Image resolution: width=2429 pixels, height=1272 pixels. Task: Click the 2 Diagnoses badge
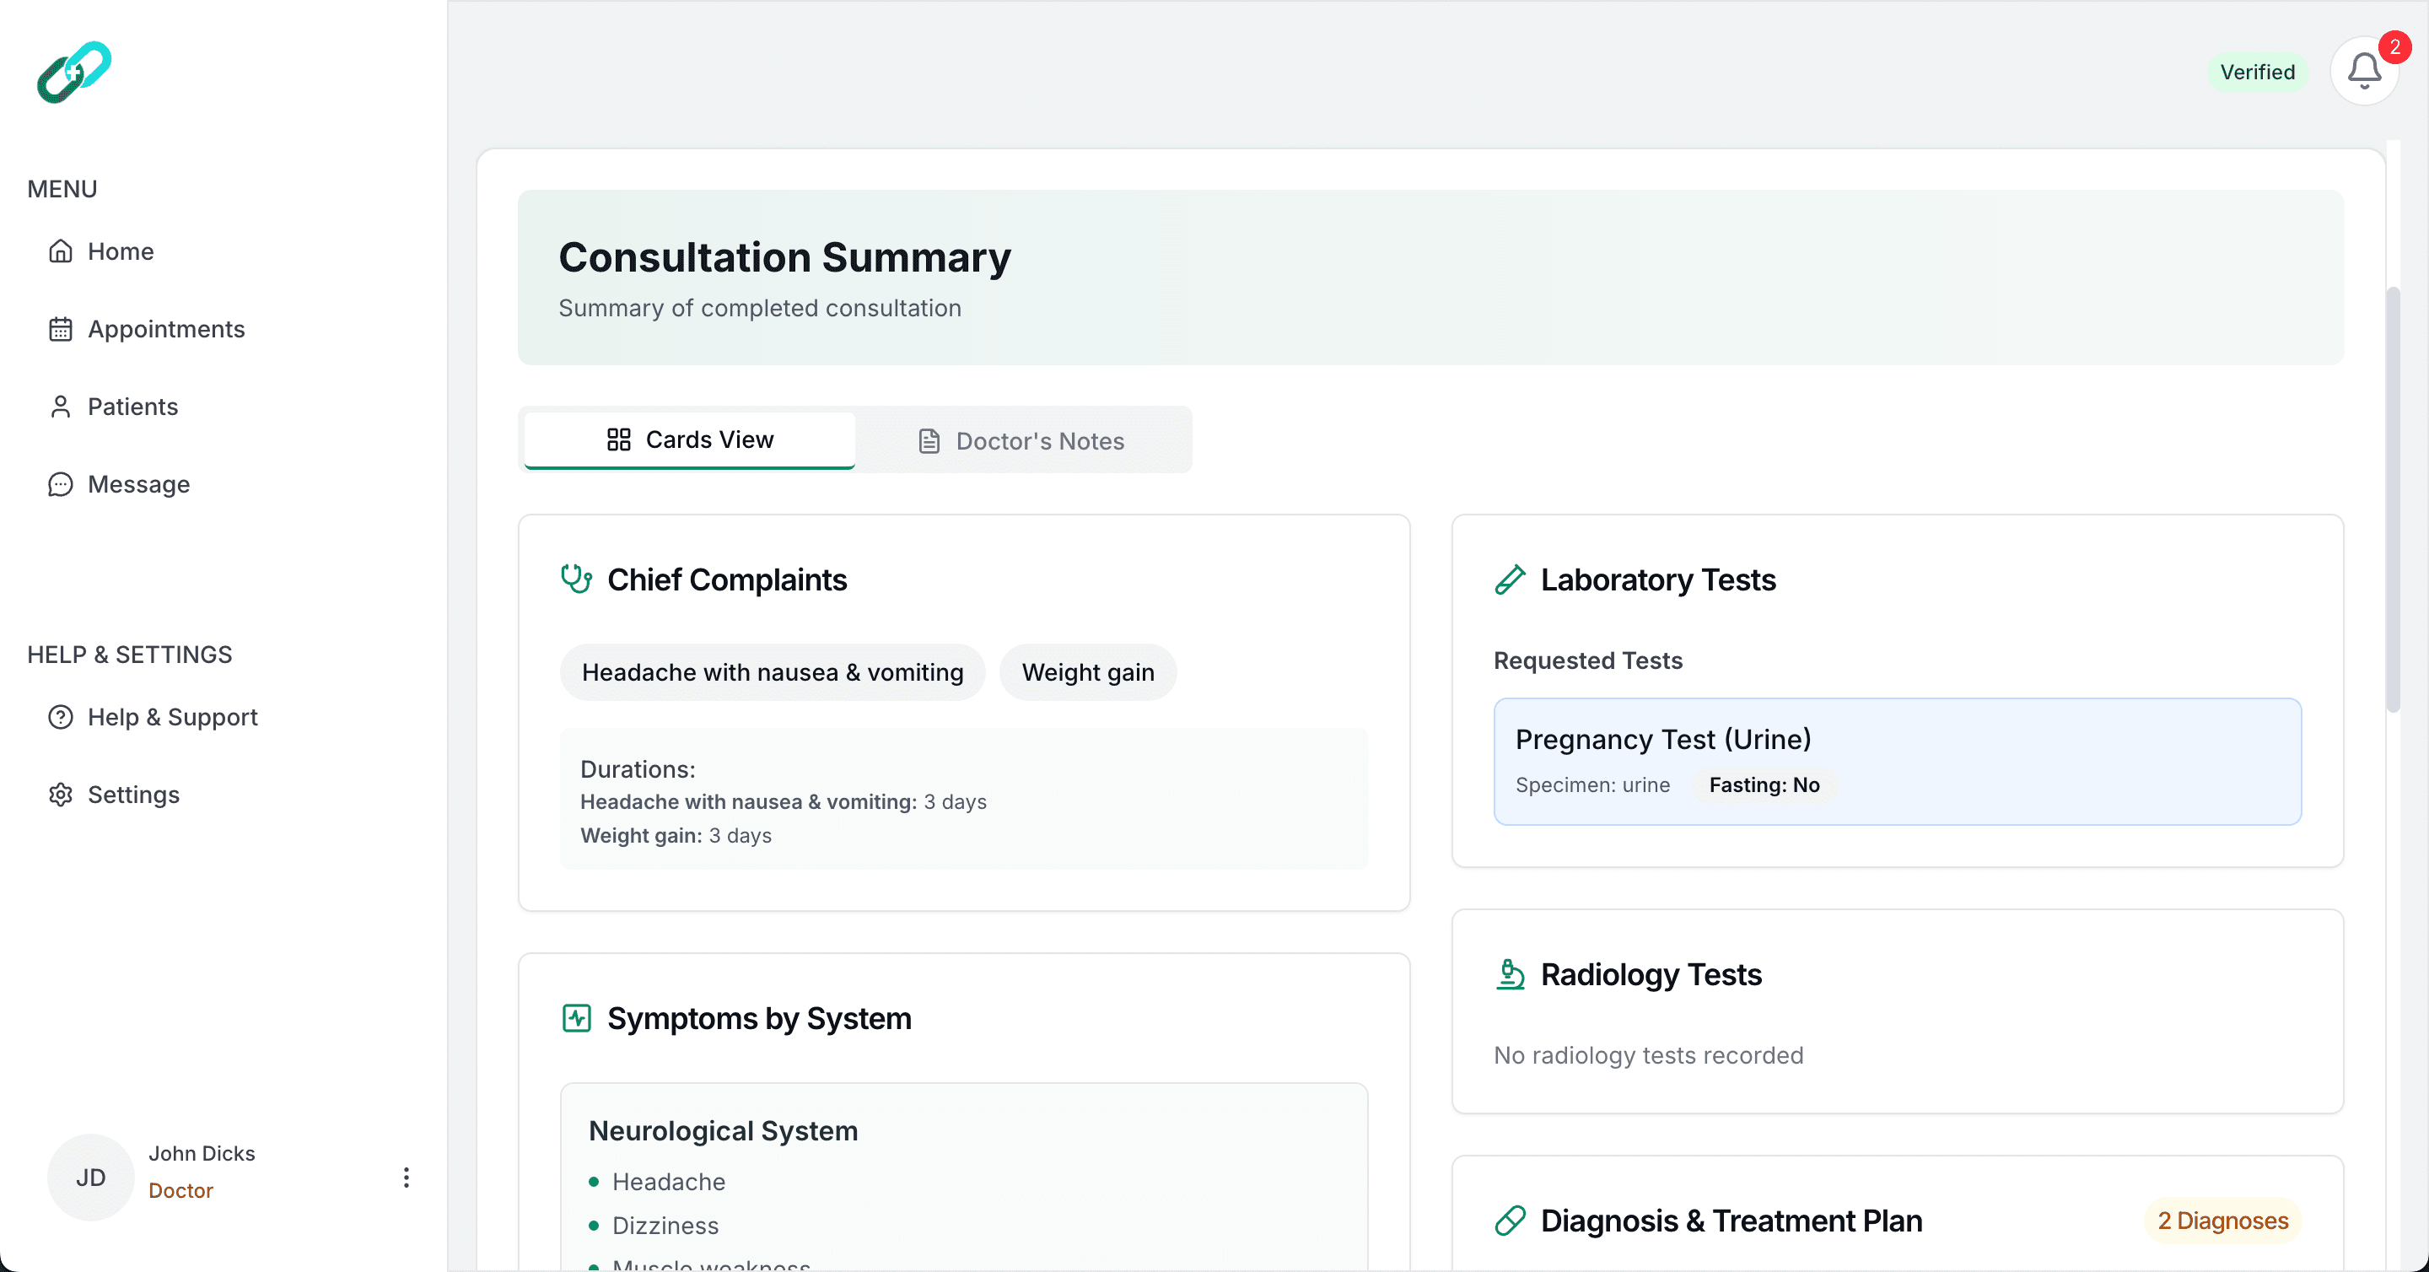point(2222,1221)
